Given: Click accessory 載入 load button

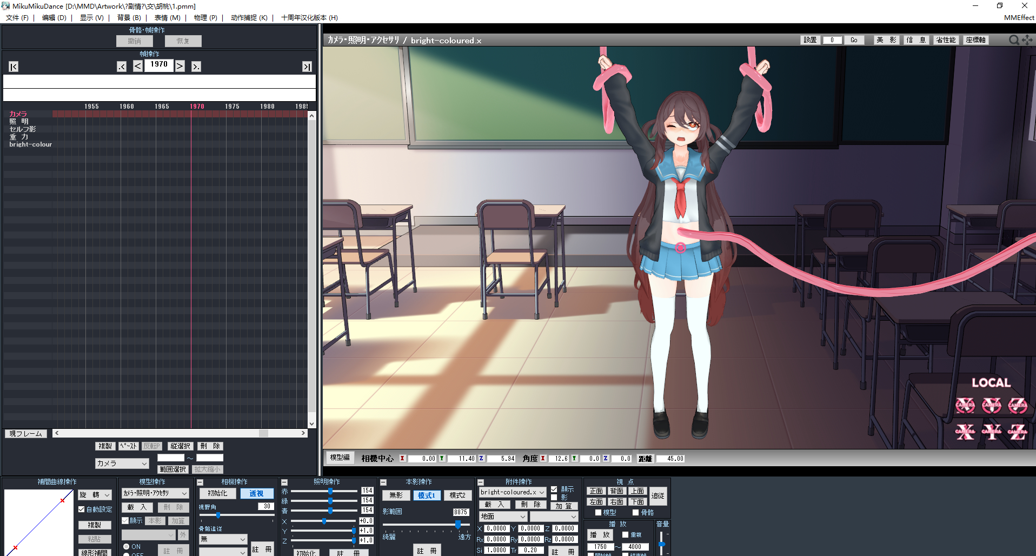Looking at the screenshot, I should click(x=495, y=505).
